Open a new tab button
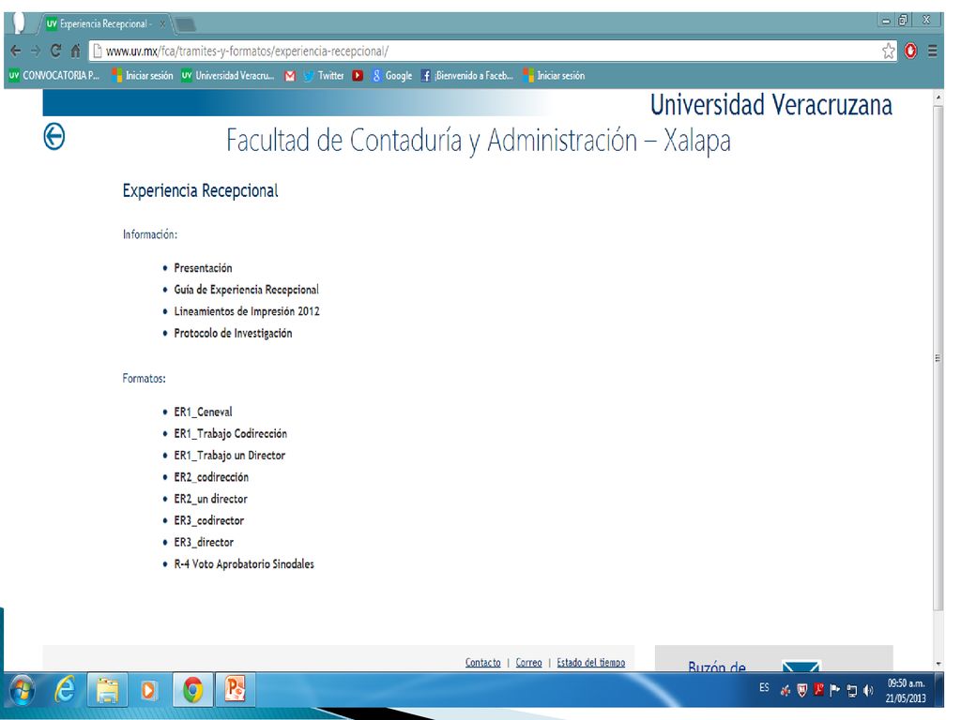Screen dimensions: 961x720 pos(185,24)
